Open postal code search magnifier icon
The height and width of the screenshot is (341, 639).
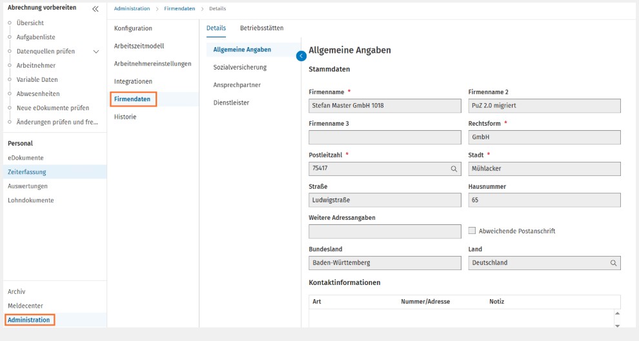454,169
